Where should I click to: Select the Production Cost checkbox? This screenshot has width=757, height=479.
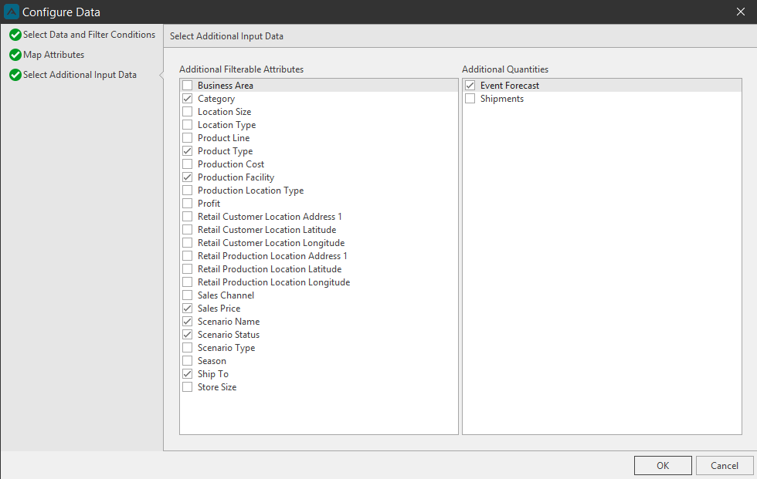187,164
